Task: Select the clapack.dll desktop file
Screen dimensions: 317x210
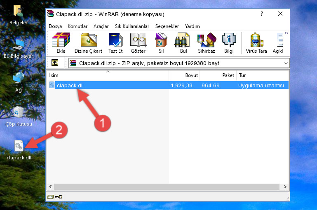Action: [x=19, y=150]
